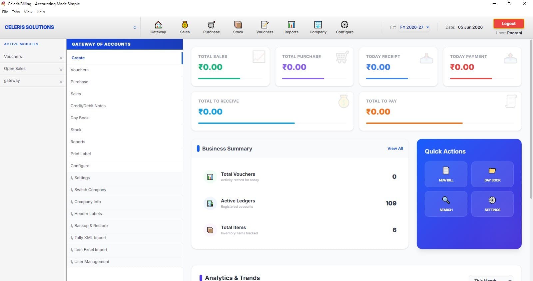Click the Total To Pay scroll icon
Image resolution: width=533 pixels, height=281 pixels.
[x=511, y=101]
